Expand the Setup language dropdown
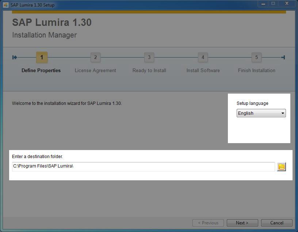This screenshot has width=298, height=232. point(261,113)
